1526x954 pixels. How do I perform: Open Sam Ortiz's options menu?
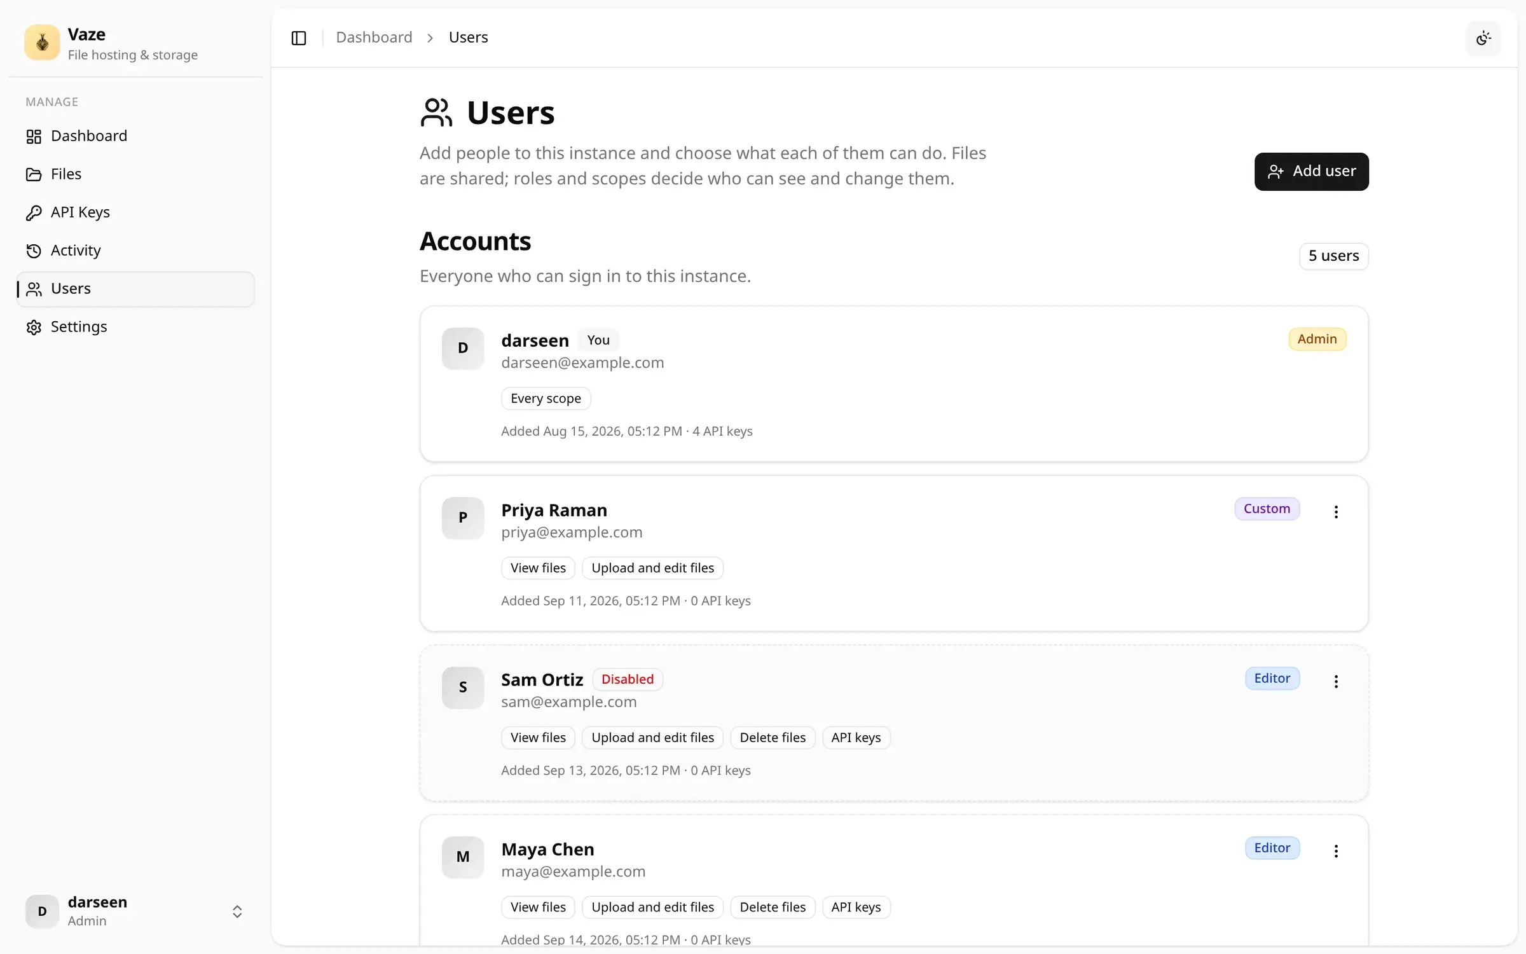pyautogui.click(x=1336, y=681)
